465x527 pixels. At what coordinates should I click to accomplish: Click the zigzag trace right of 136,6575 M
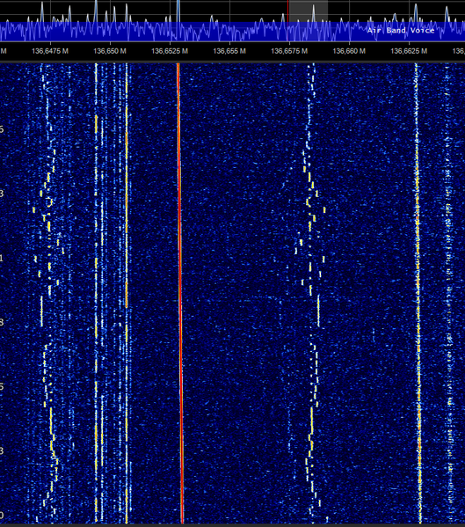312,292
